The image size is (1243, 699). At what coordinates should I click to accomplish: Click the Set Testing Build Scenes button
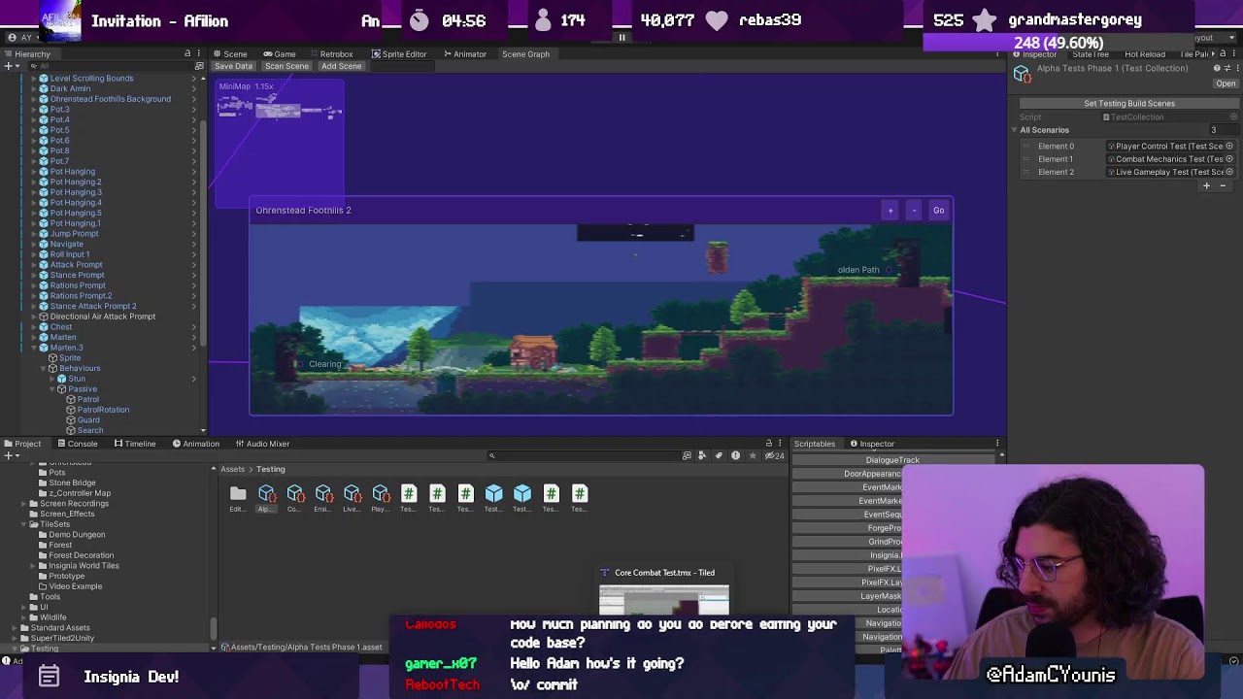tap(1129, 103)
